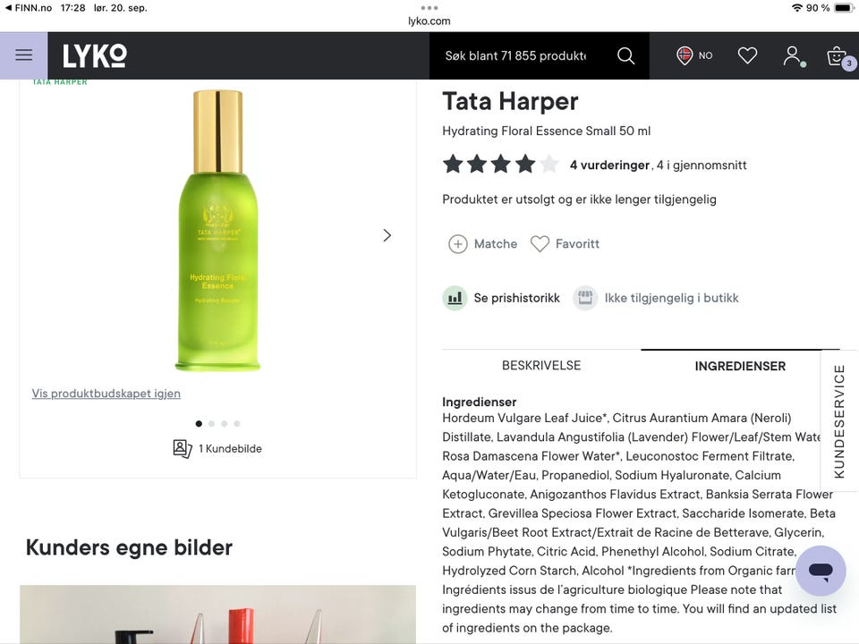Open Se prishistorikk
The width and height of the screenshot is (859, 644).
click(x=516, y=298)
